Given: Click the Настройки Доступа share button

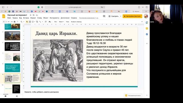Looking at the screenshot, I should coord(132,16).
